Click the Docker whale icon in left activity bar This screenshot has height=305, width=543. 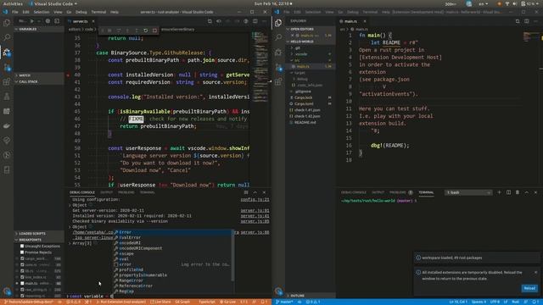[7, 126]
